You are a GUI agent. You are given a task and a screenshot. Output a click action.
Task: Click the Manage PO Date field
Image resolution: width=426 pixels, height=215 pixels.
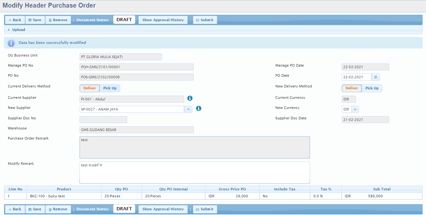tap(365, 67)
